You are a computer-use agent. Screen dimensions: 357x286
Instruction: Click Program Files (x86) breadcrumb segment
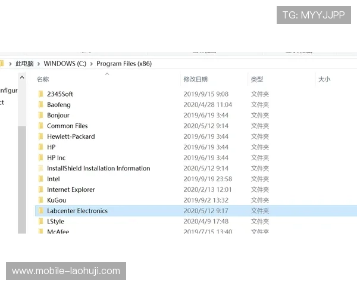coord(124,64)
